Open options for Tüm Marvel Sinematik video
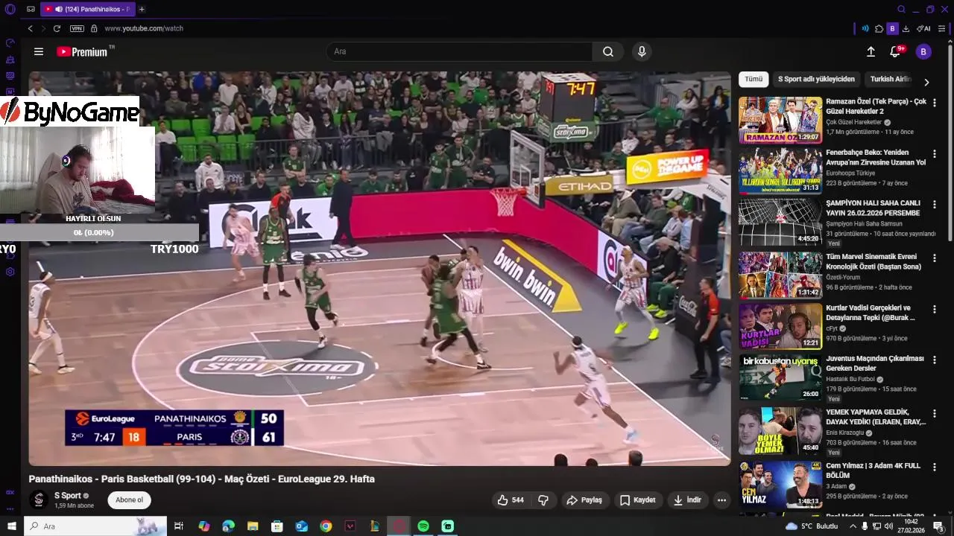 pyautogui.click(x=934, y=257)
